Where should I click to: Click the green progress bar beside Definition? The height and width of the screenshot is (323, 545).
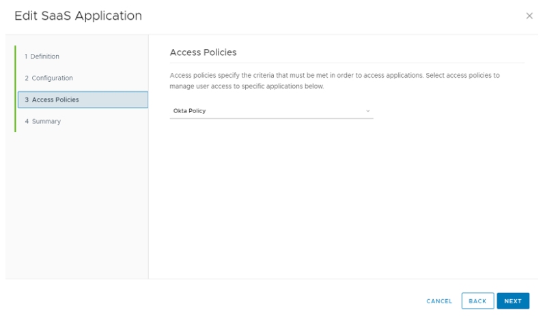click(15, 57)
